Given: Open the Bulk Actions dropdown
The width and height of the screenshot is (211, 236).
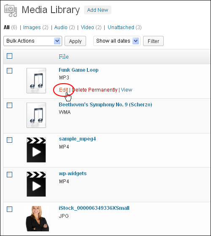Looking at the screenshot, I should pyautogui.click(x=32, y=41).
